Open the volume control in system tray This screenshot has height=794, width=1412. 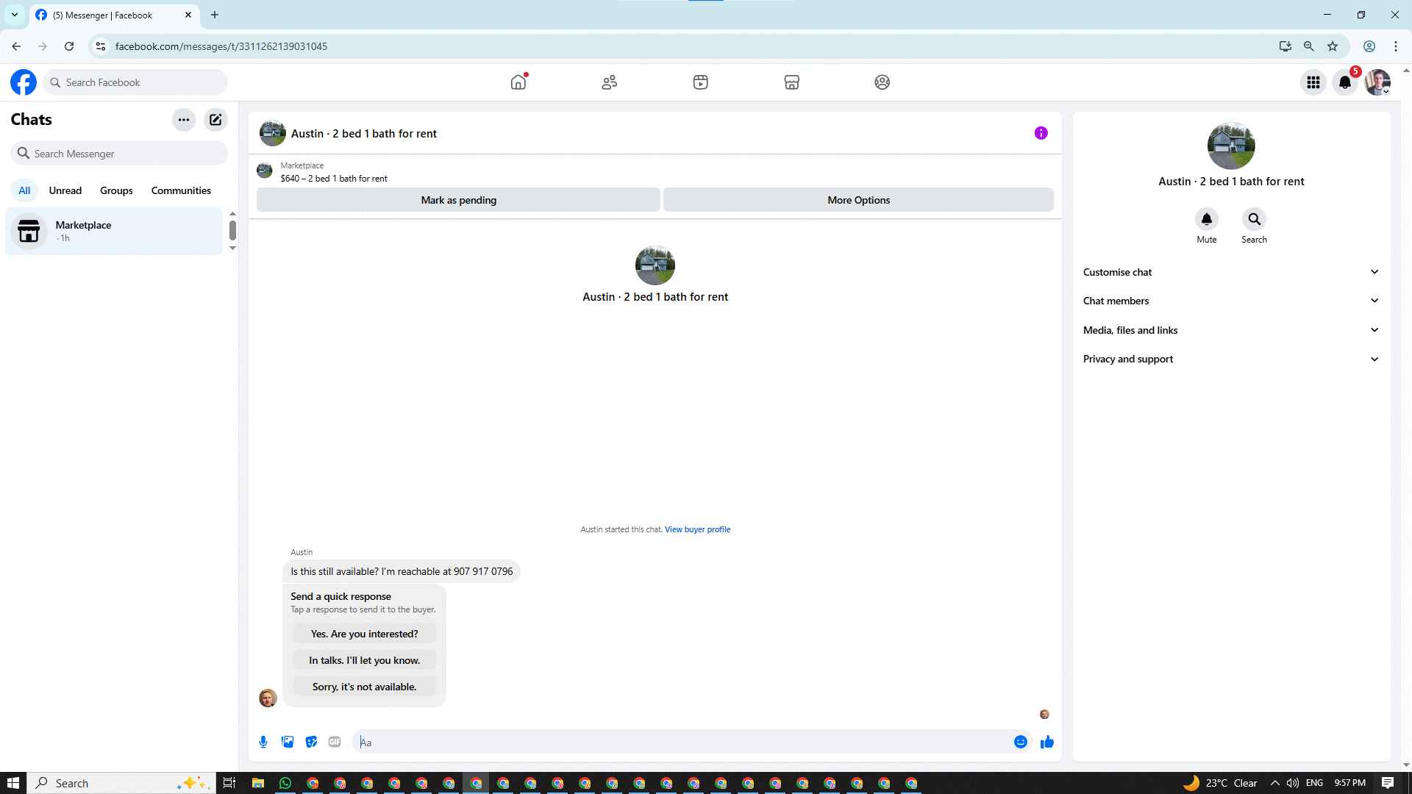coord(1293,783)
